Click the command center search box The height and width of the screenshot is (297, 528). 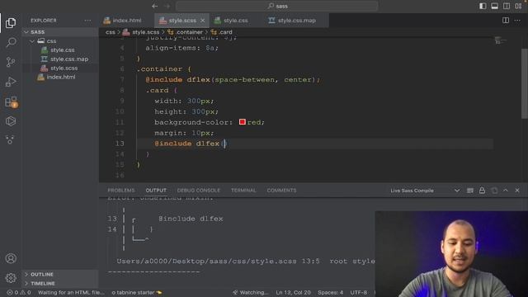pos(277,6)
